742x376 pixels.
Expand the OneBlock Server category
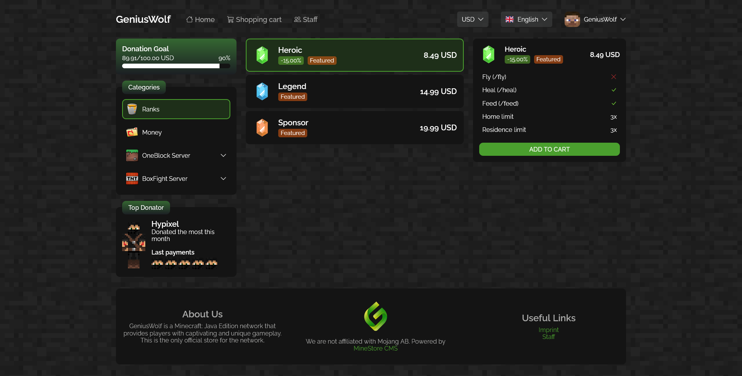(x=223, y=155)
